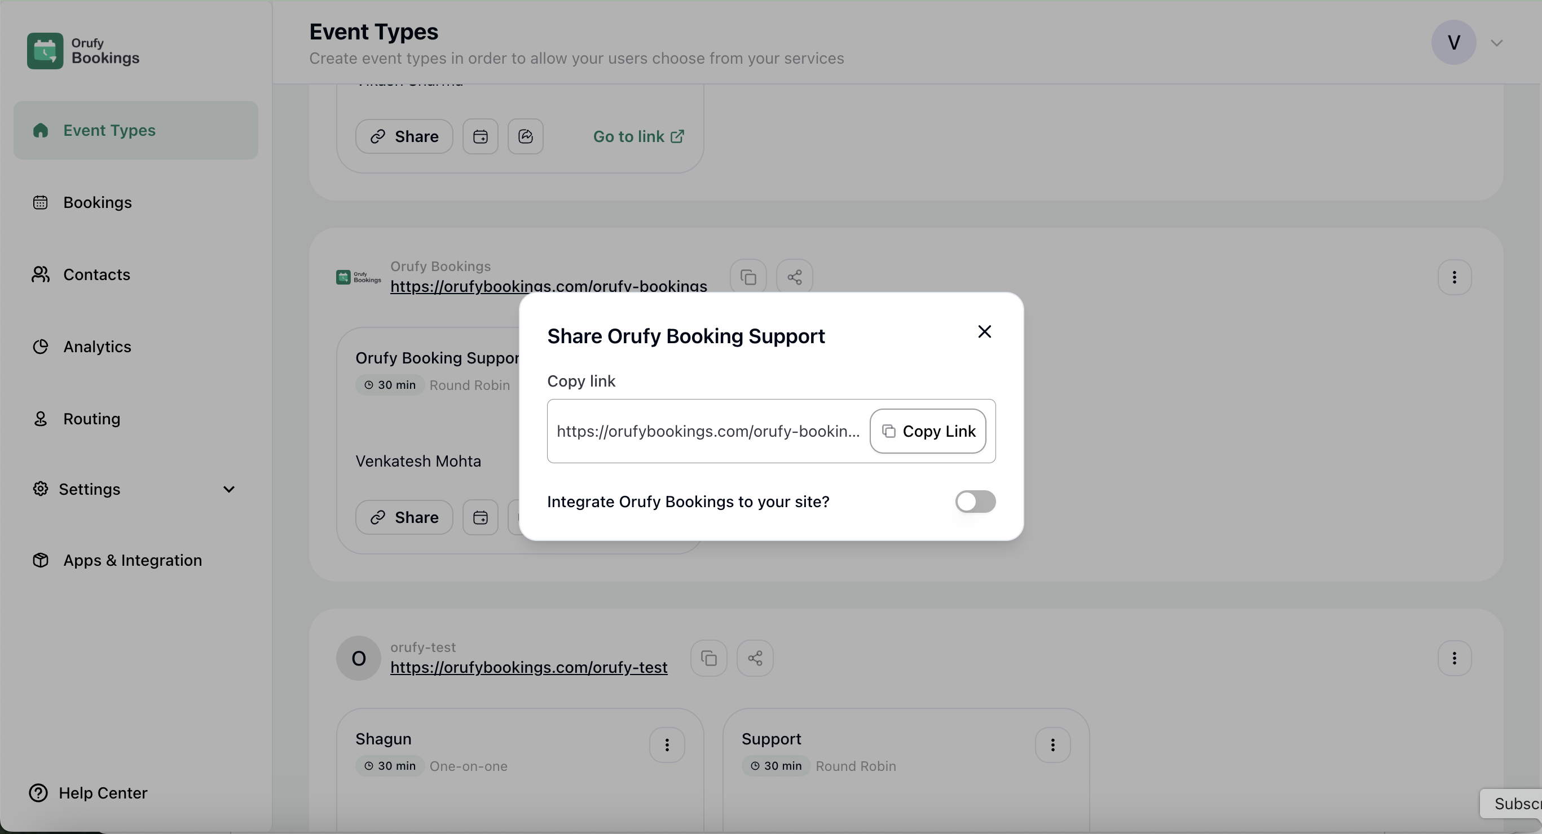Open the Bookings sidebar page
1542x834 pixels.
tap(98, 202)
